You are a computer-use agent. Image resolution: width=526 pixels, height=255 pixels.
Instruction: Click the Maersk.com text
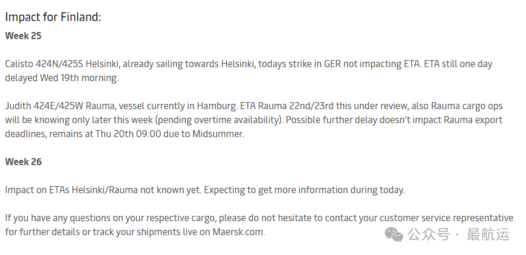pos(238,232)
